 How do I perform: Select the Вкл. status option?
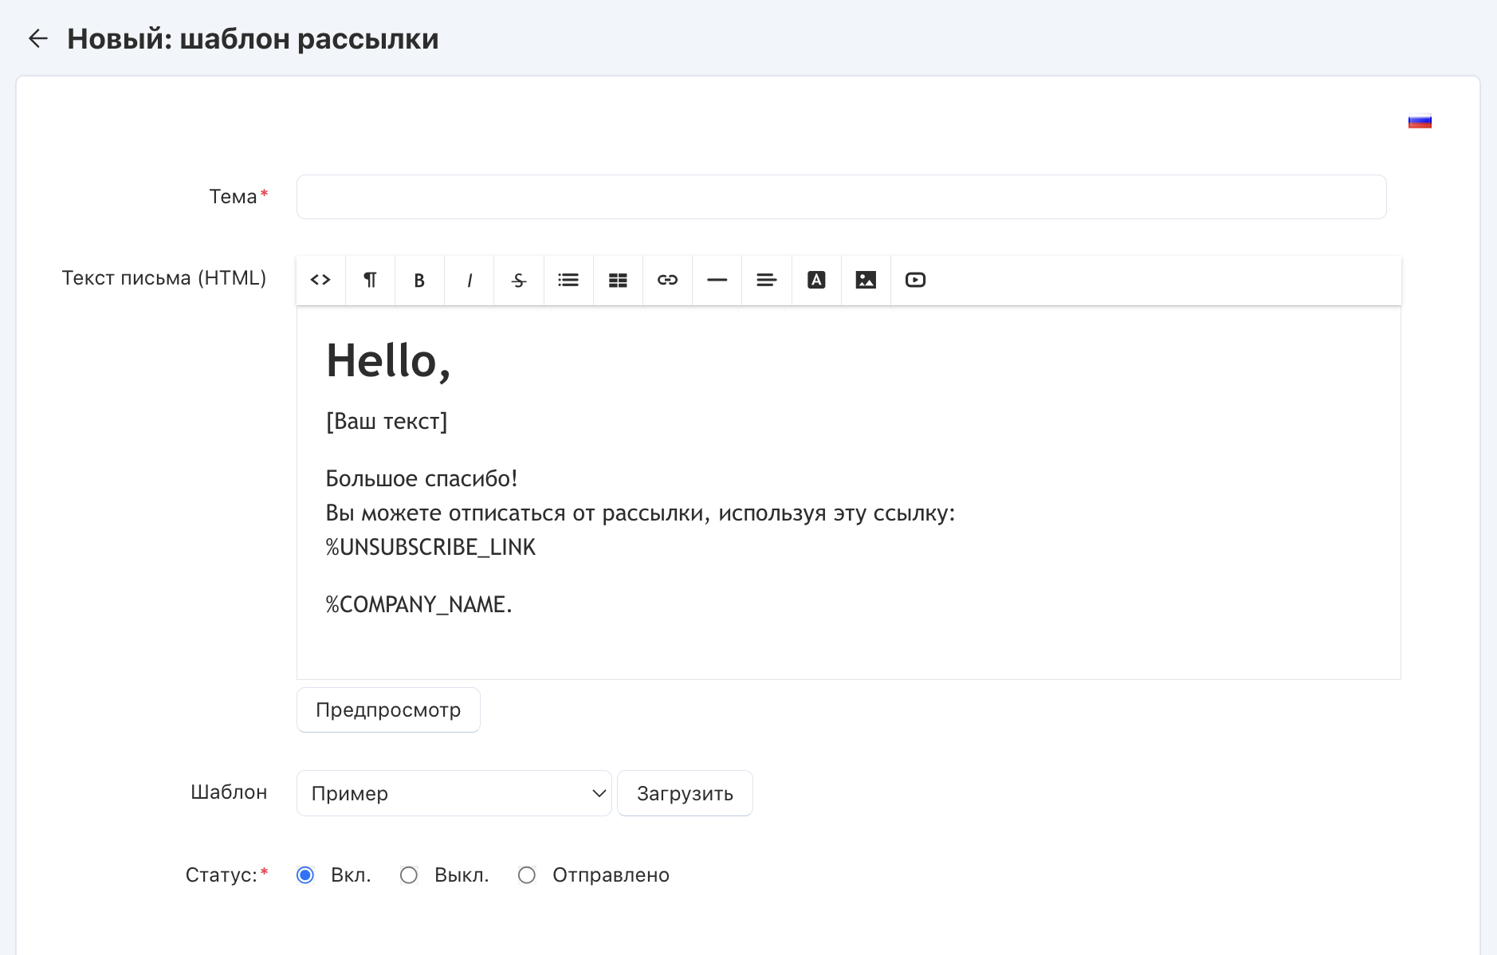click(305, 875)
